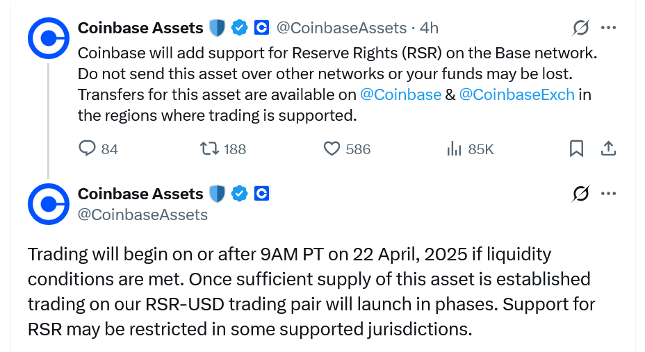The width and height of the screenshot is (645, 352).
Task: Click the @CoinbaseAssets handle in first tweet
Action: (x=341, y=28)
